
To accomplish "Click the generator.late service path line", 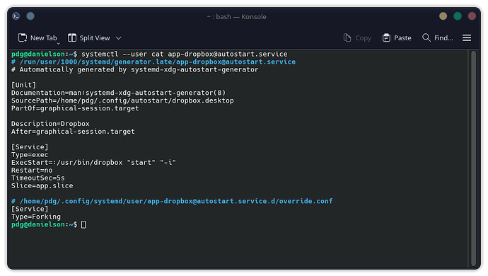I will tap(153, 62).
